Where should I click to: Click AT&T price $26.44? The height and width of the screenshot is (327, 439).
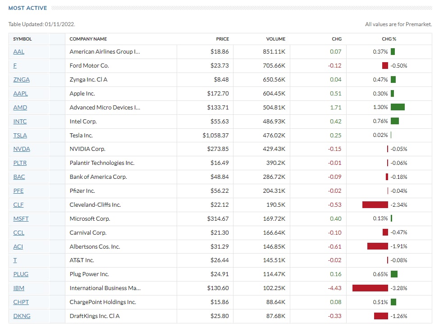point(219,260)
